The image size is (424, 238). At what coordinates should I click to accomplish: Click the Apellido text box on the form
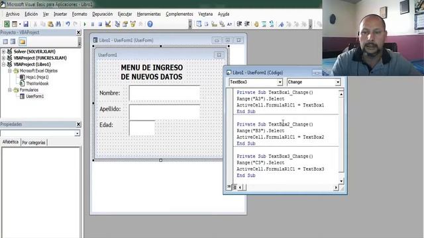(165, 112)
